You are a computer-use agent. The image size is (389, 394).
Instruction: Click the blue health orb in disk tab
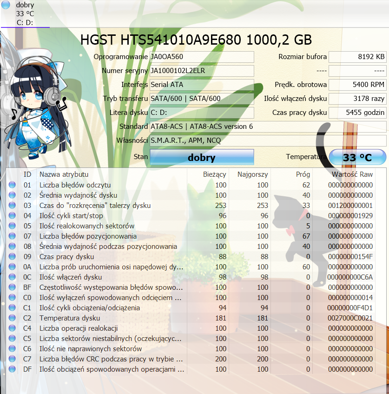[6, 5]
